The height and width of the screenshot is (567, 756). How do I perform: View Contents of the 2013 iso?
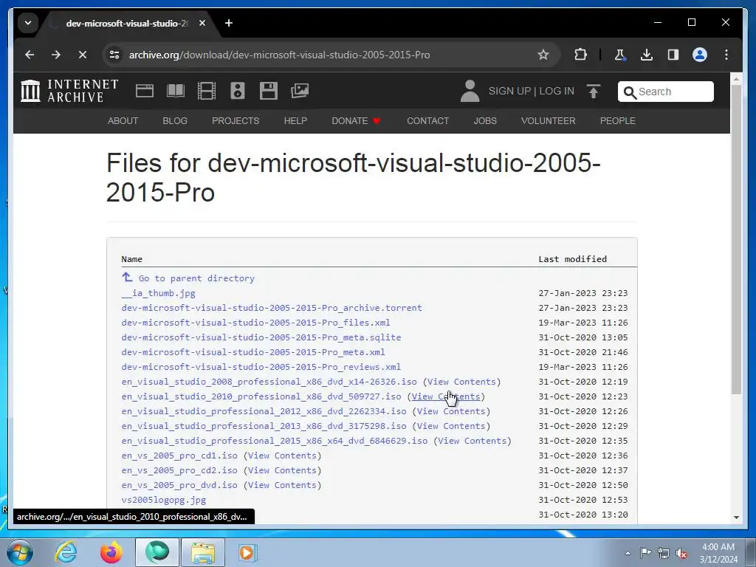(451, 426)
